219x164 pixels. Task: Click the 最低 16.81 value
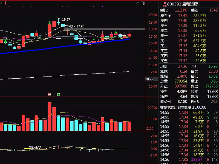pos(213,76)
